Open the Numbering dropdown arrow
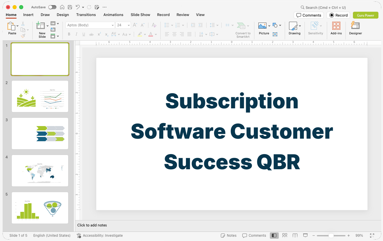This screenshot has height=241, width=383. point(183,25)
